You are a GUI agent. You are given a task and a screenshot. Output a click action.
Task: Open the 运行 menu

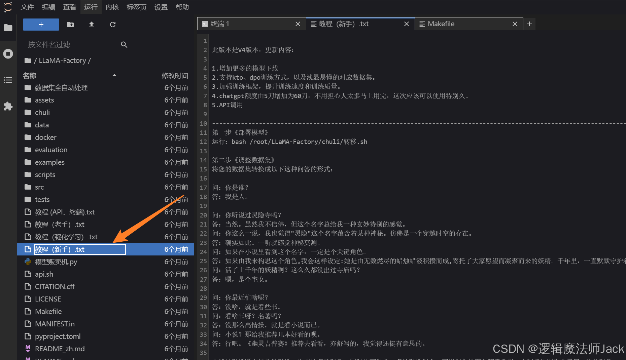pyautogui.click(x=91, y=7)
